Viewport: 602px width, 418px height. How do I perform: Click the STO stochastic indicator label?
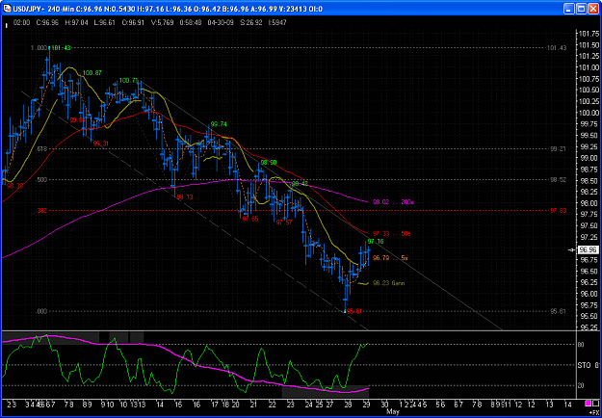click(585, 365)
